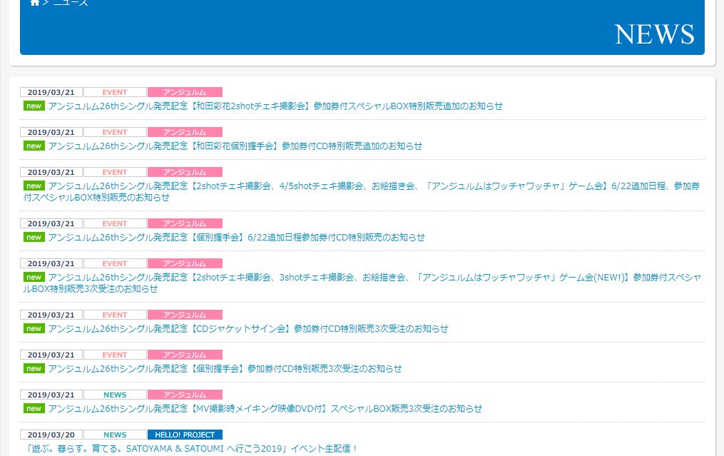Click NEWS tag on the MV撮影時メイキング row

pyautogui.click(x=115, y=395)
